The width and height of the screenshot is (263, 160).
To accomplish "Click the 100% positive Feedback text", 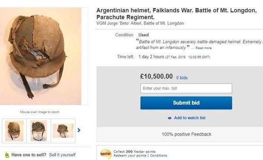I will click(187, 134).
